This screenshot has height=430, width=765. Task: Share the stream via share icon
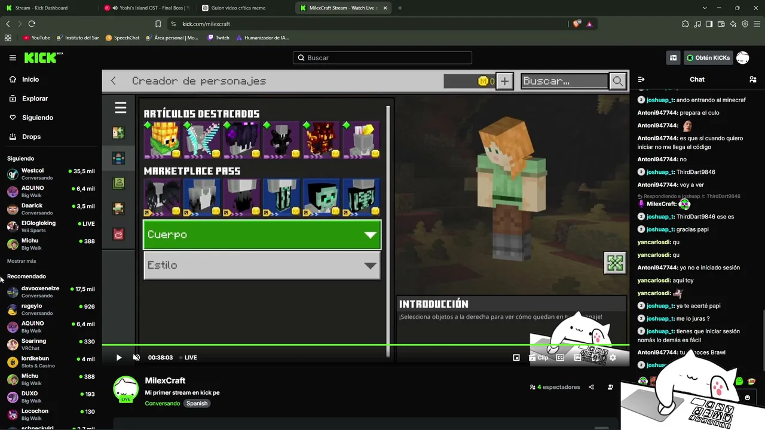pos(591,387)
